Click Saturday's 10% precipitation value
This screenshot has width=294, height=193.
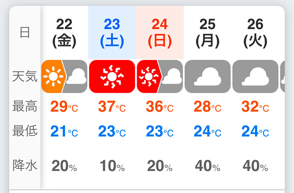click(x=112, y=166)
